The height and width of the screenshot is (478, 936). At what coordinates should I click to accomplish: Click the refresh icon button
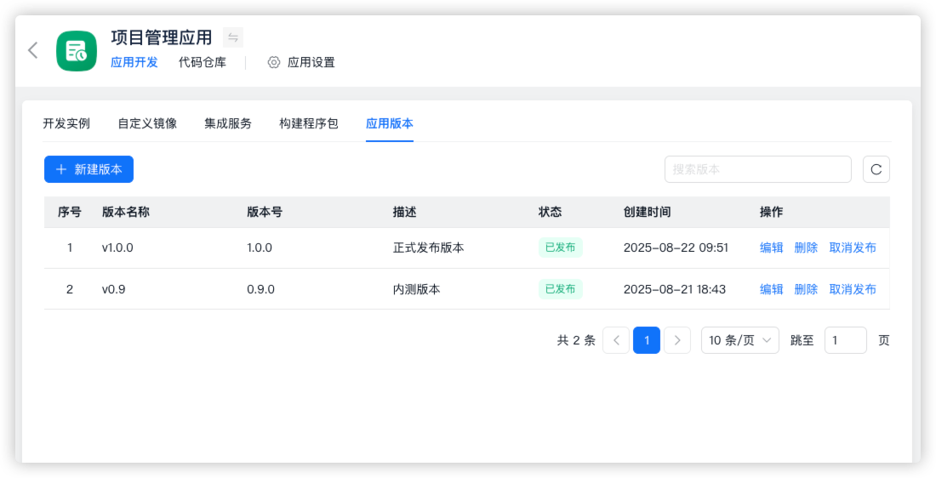tap(876, 169)
